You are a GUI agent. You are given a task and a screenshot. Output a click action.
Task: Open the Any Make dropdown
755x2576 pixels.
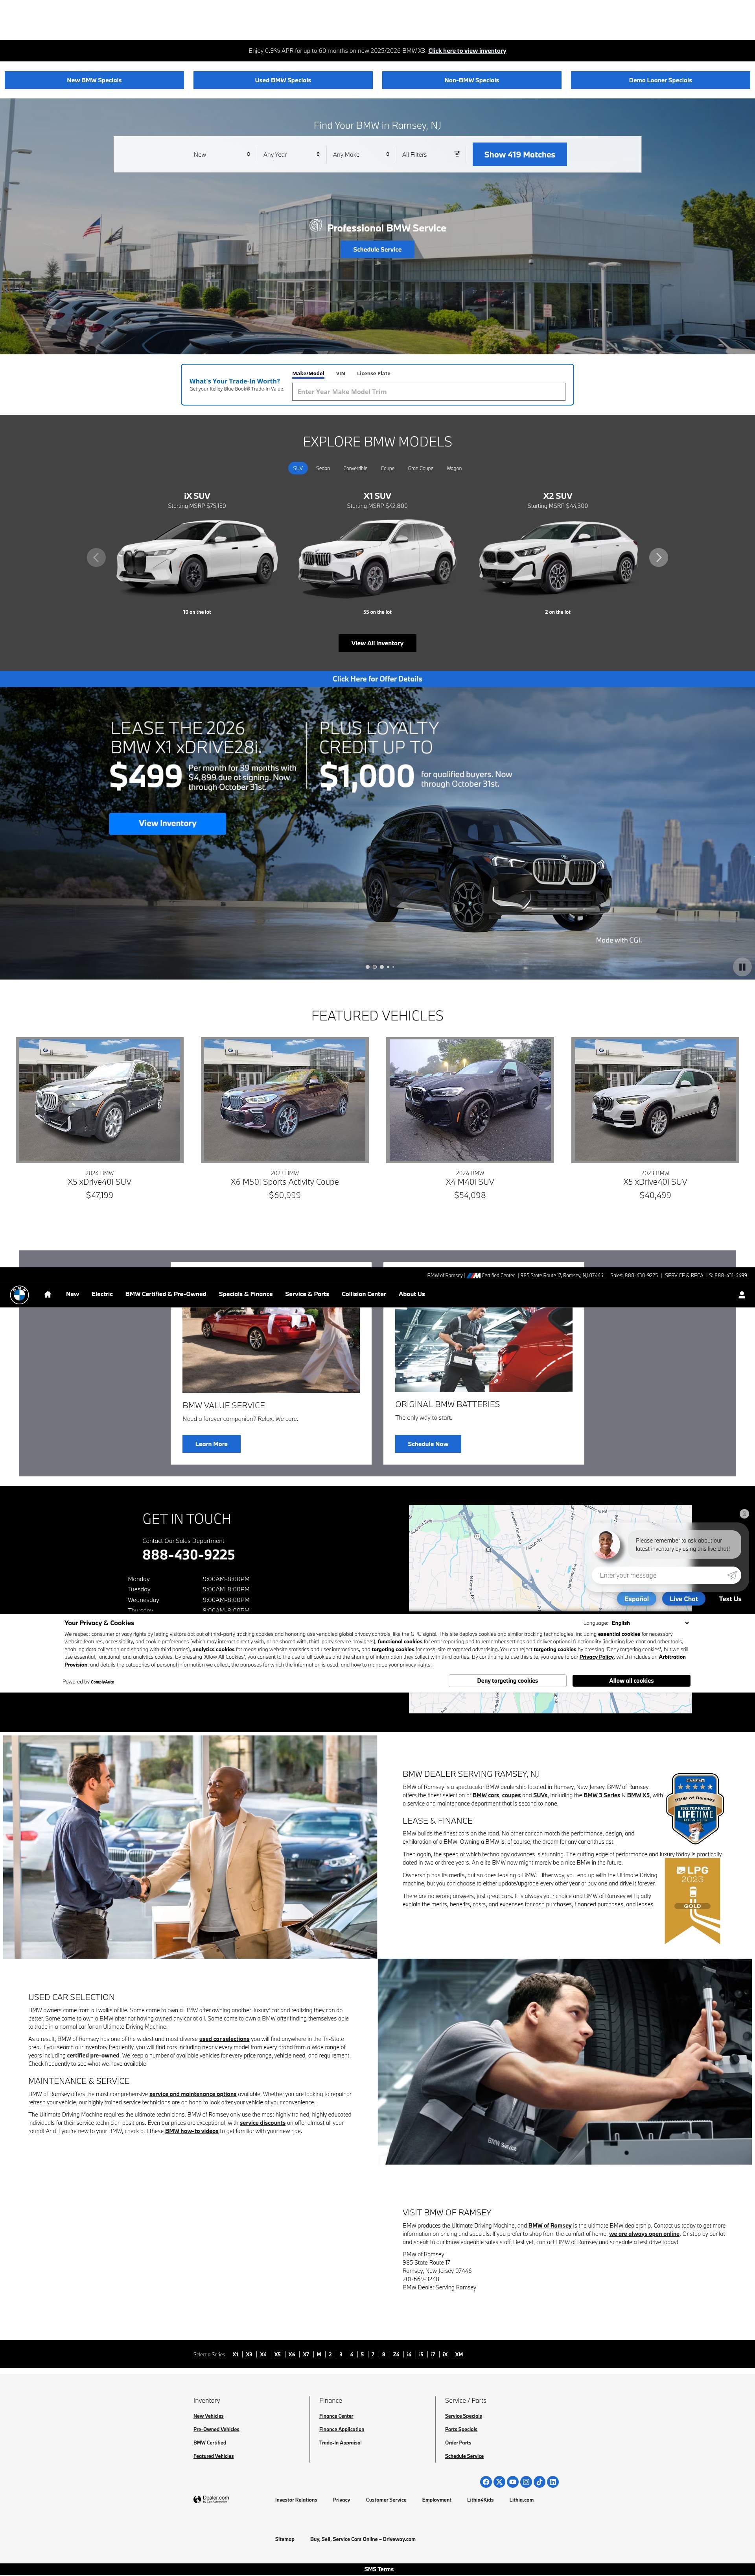click(361, 154)
